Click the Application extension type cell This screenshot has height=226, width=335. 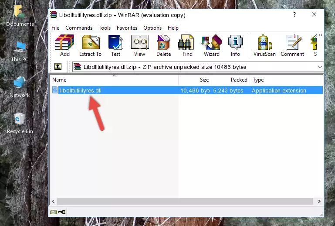279,90
